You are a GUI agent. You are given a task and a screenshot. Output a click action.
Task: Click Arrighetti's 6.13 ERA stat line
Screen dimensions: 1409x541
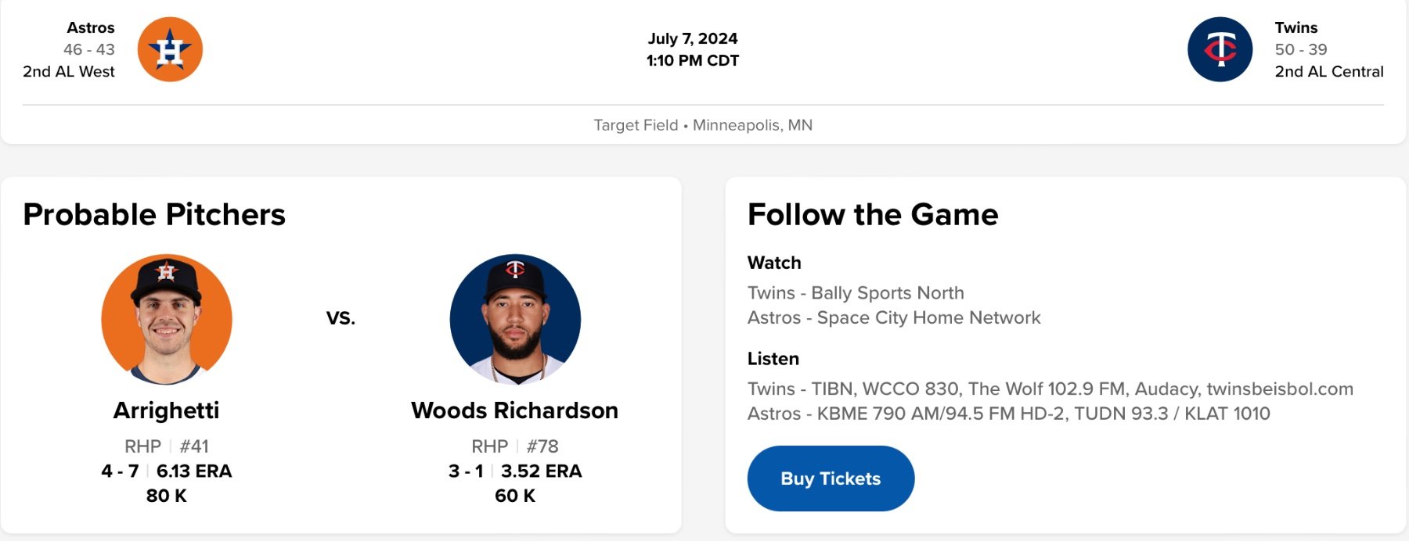click(194, 471)
